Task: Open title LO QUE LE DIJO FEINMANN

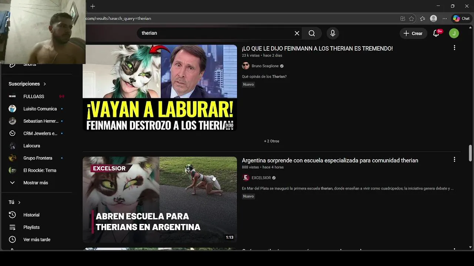Action: coord(317,48)
